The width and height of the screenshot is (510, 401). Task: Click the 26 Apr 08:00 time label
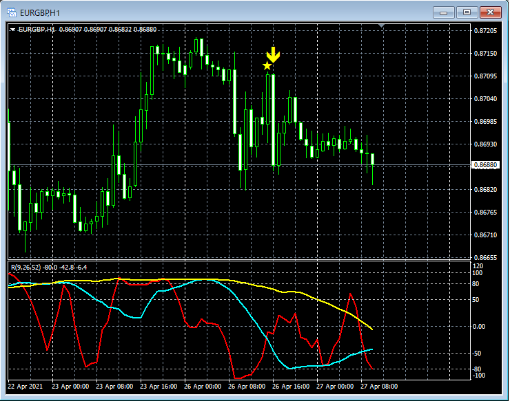tap(247, 387)
